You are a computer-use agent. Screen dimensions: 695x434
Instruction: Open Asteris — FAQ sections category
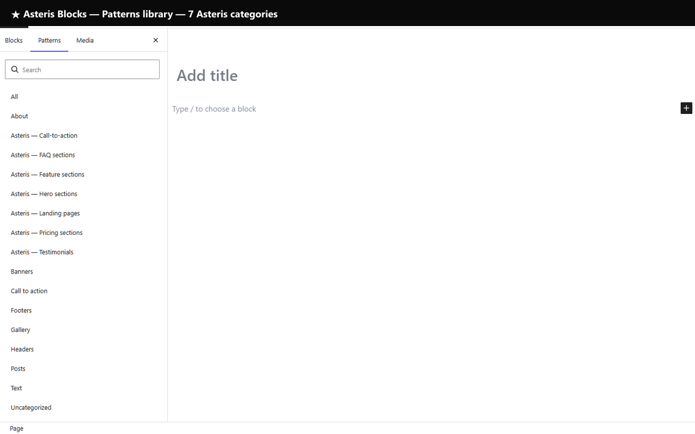pyautogui.click(x=84, y=155)
